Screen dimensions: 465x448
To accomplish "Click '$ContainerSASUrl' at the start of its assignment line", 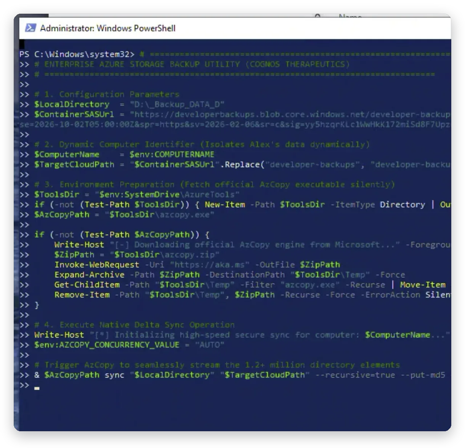I will (74, 114).
